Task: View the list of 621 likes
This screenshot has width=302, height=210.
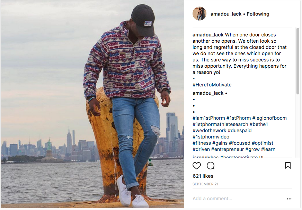Action: coord(203,176)
